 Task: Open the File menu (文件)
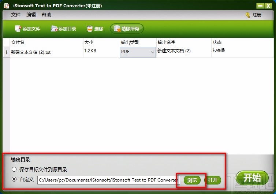point(16,15)
